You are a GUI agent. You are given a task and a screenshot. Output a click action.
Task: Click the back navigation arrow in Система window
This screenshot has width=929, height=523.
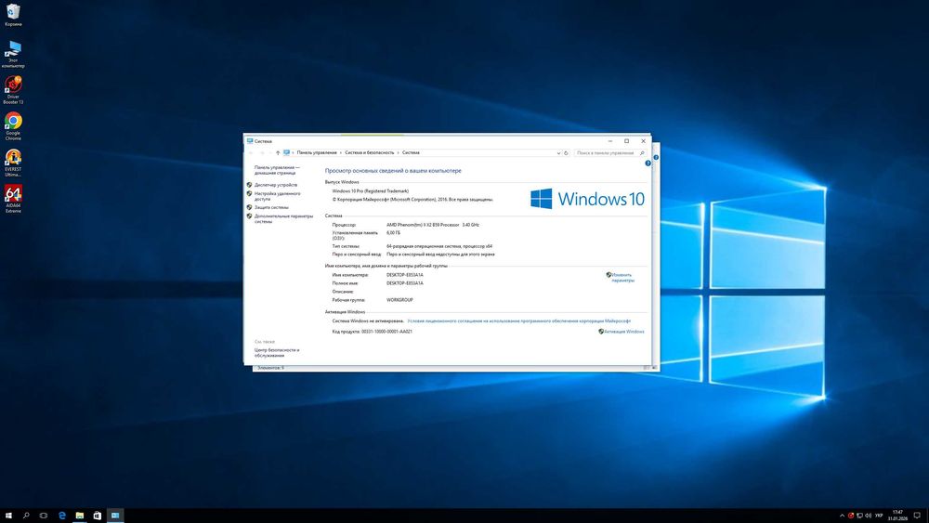251,153
